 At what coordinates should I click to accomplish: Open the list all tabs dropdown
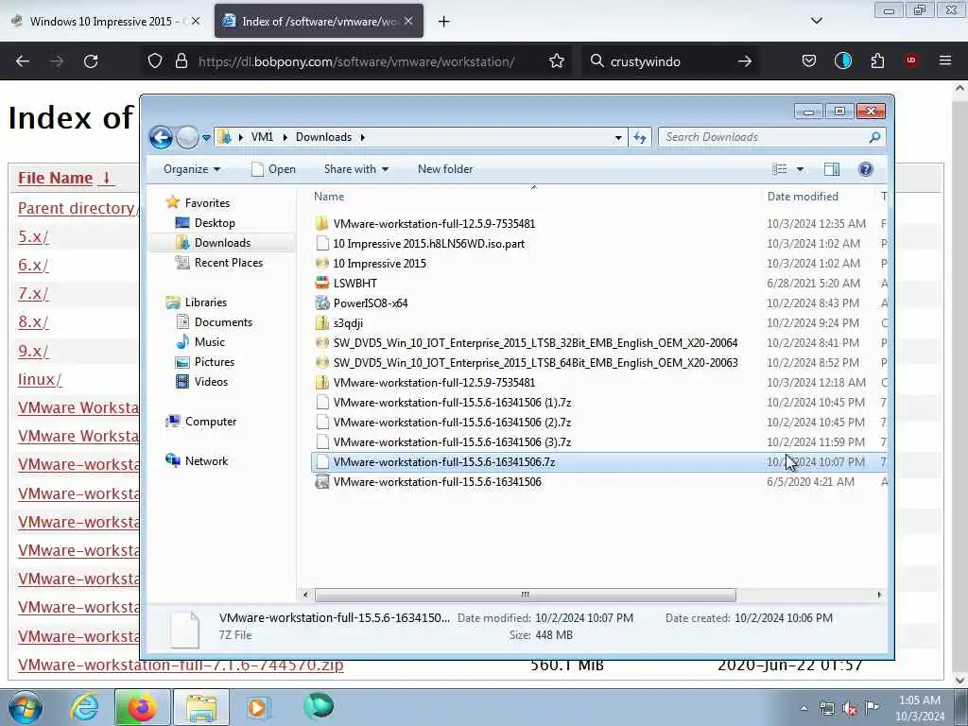(x=816, y=21)
